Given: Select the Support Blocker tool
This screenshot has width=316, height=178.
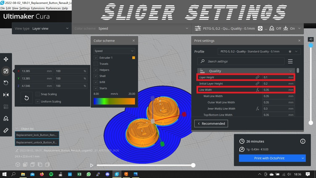Looking at the screenshot, I should 6,118.
